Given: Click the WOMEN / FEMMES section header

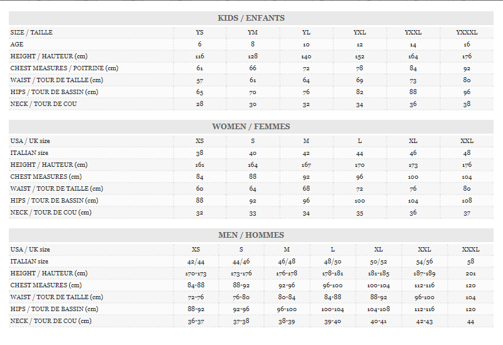Looking at the screenshot, I should click(251, 127).
